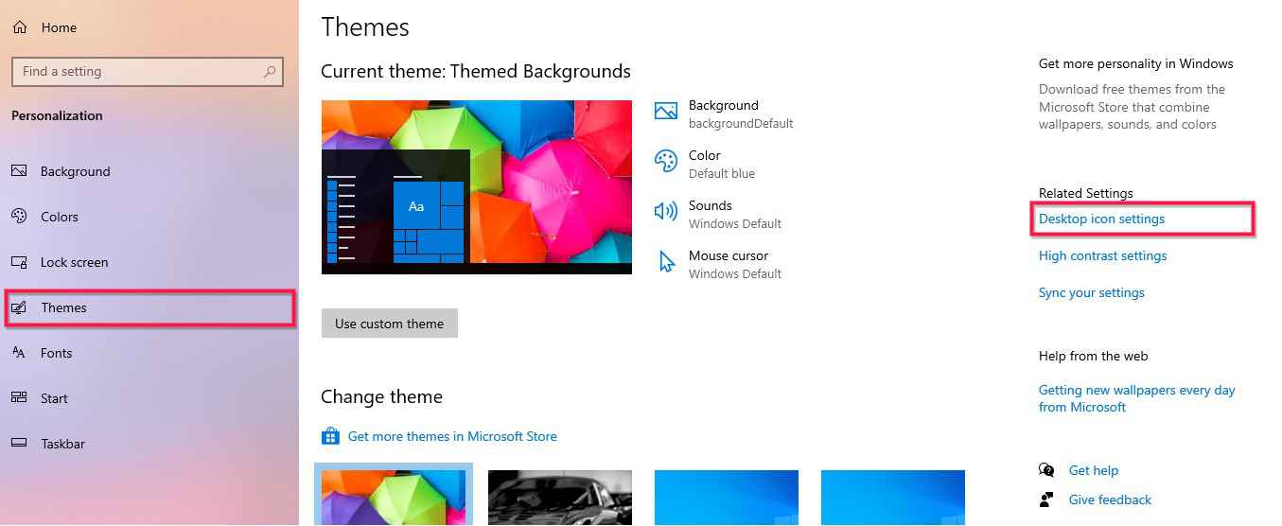The width and height of the screenshot is (1282, 526).
Task: Click the Microsoft Store bag icon
Action: pos(330,436)
